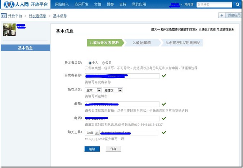Screen dimensions: 243x168
Task: Expand the user account dropdown arrow in header
Action: (182, 4)
